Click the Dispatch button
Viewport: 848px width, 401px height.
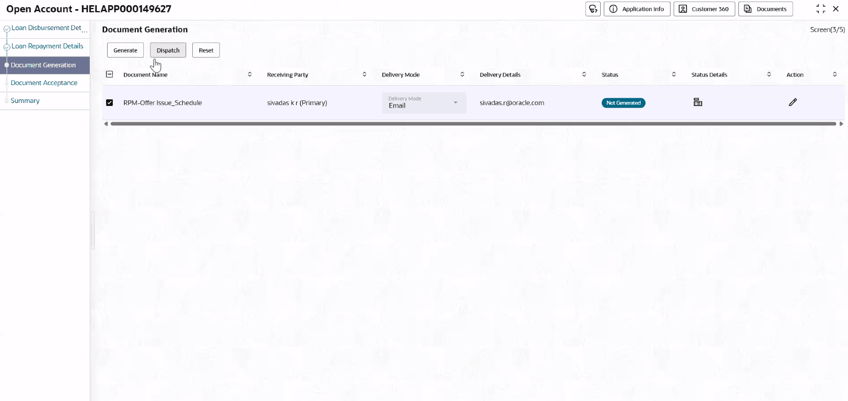tap(168, 50)
